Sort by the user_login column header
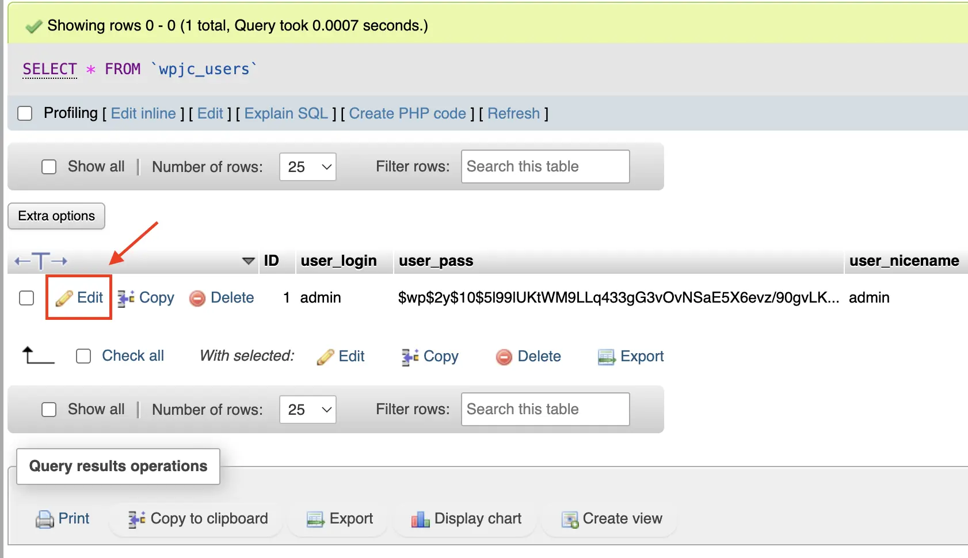Screen dimensions: 968x558 tap(338, 261)
